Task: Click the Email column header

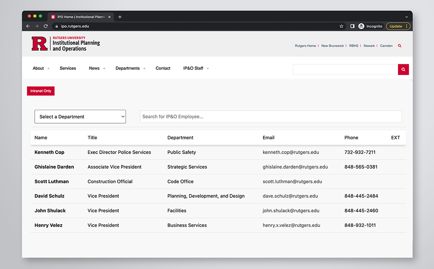Action: (x=269, y=138)
